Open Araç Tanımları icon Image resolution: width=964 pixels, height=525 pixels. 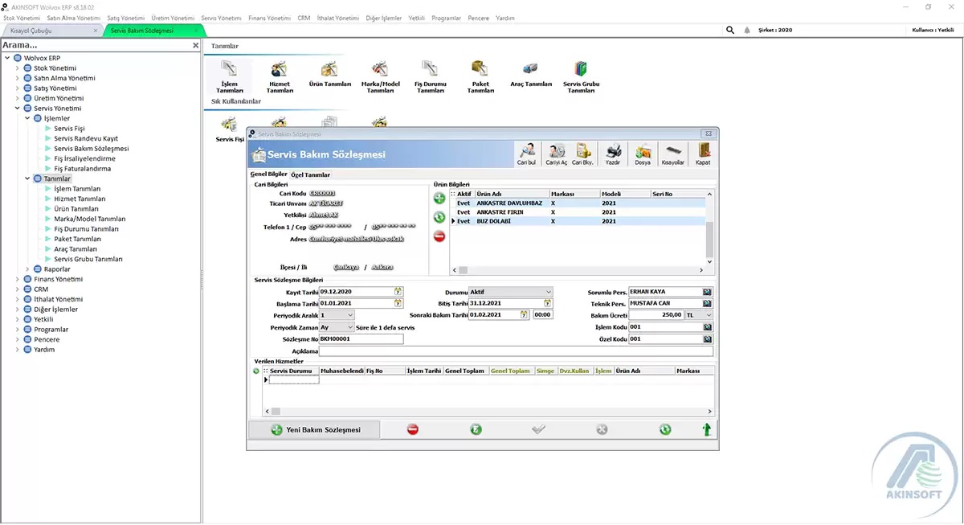pyautogui.click(x=531, y=73)
